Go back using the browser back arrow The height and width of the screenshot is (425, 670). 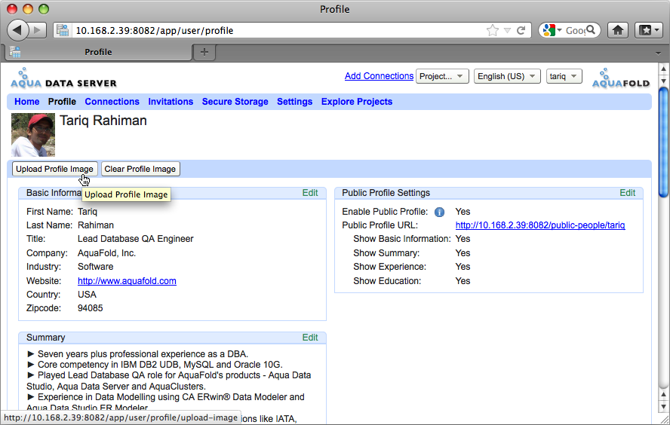(17, 30)
